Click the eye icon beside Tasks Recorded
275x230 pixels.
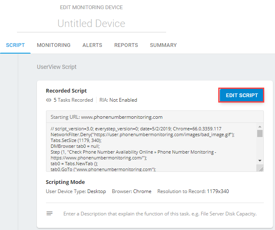click(x=49, y=100)
